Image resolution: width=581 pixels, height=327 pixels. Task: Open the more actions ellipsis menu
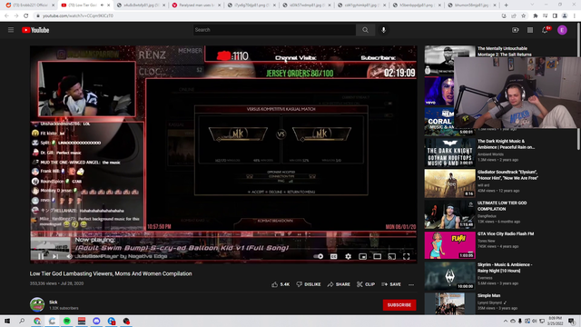coord(411,284)
